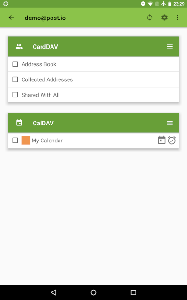
Task: Enable the Address Book checkbox
Action: 15,64
